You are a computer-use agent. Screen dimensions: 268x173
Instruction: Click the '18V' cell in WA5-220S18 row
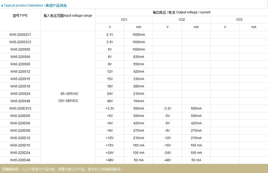[x=110, y=86]
